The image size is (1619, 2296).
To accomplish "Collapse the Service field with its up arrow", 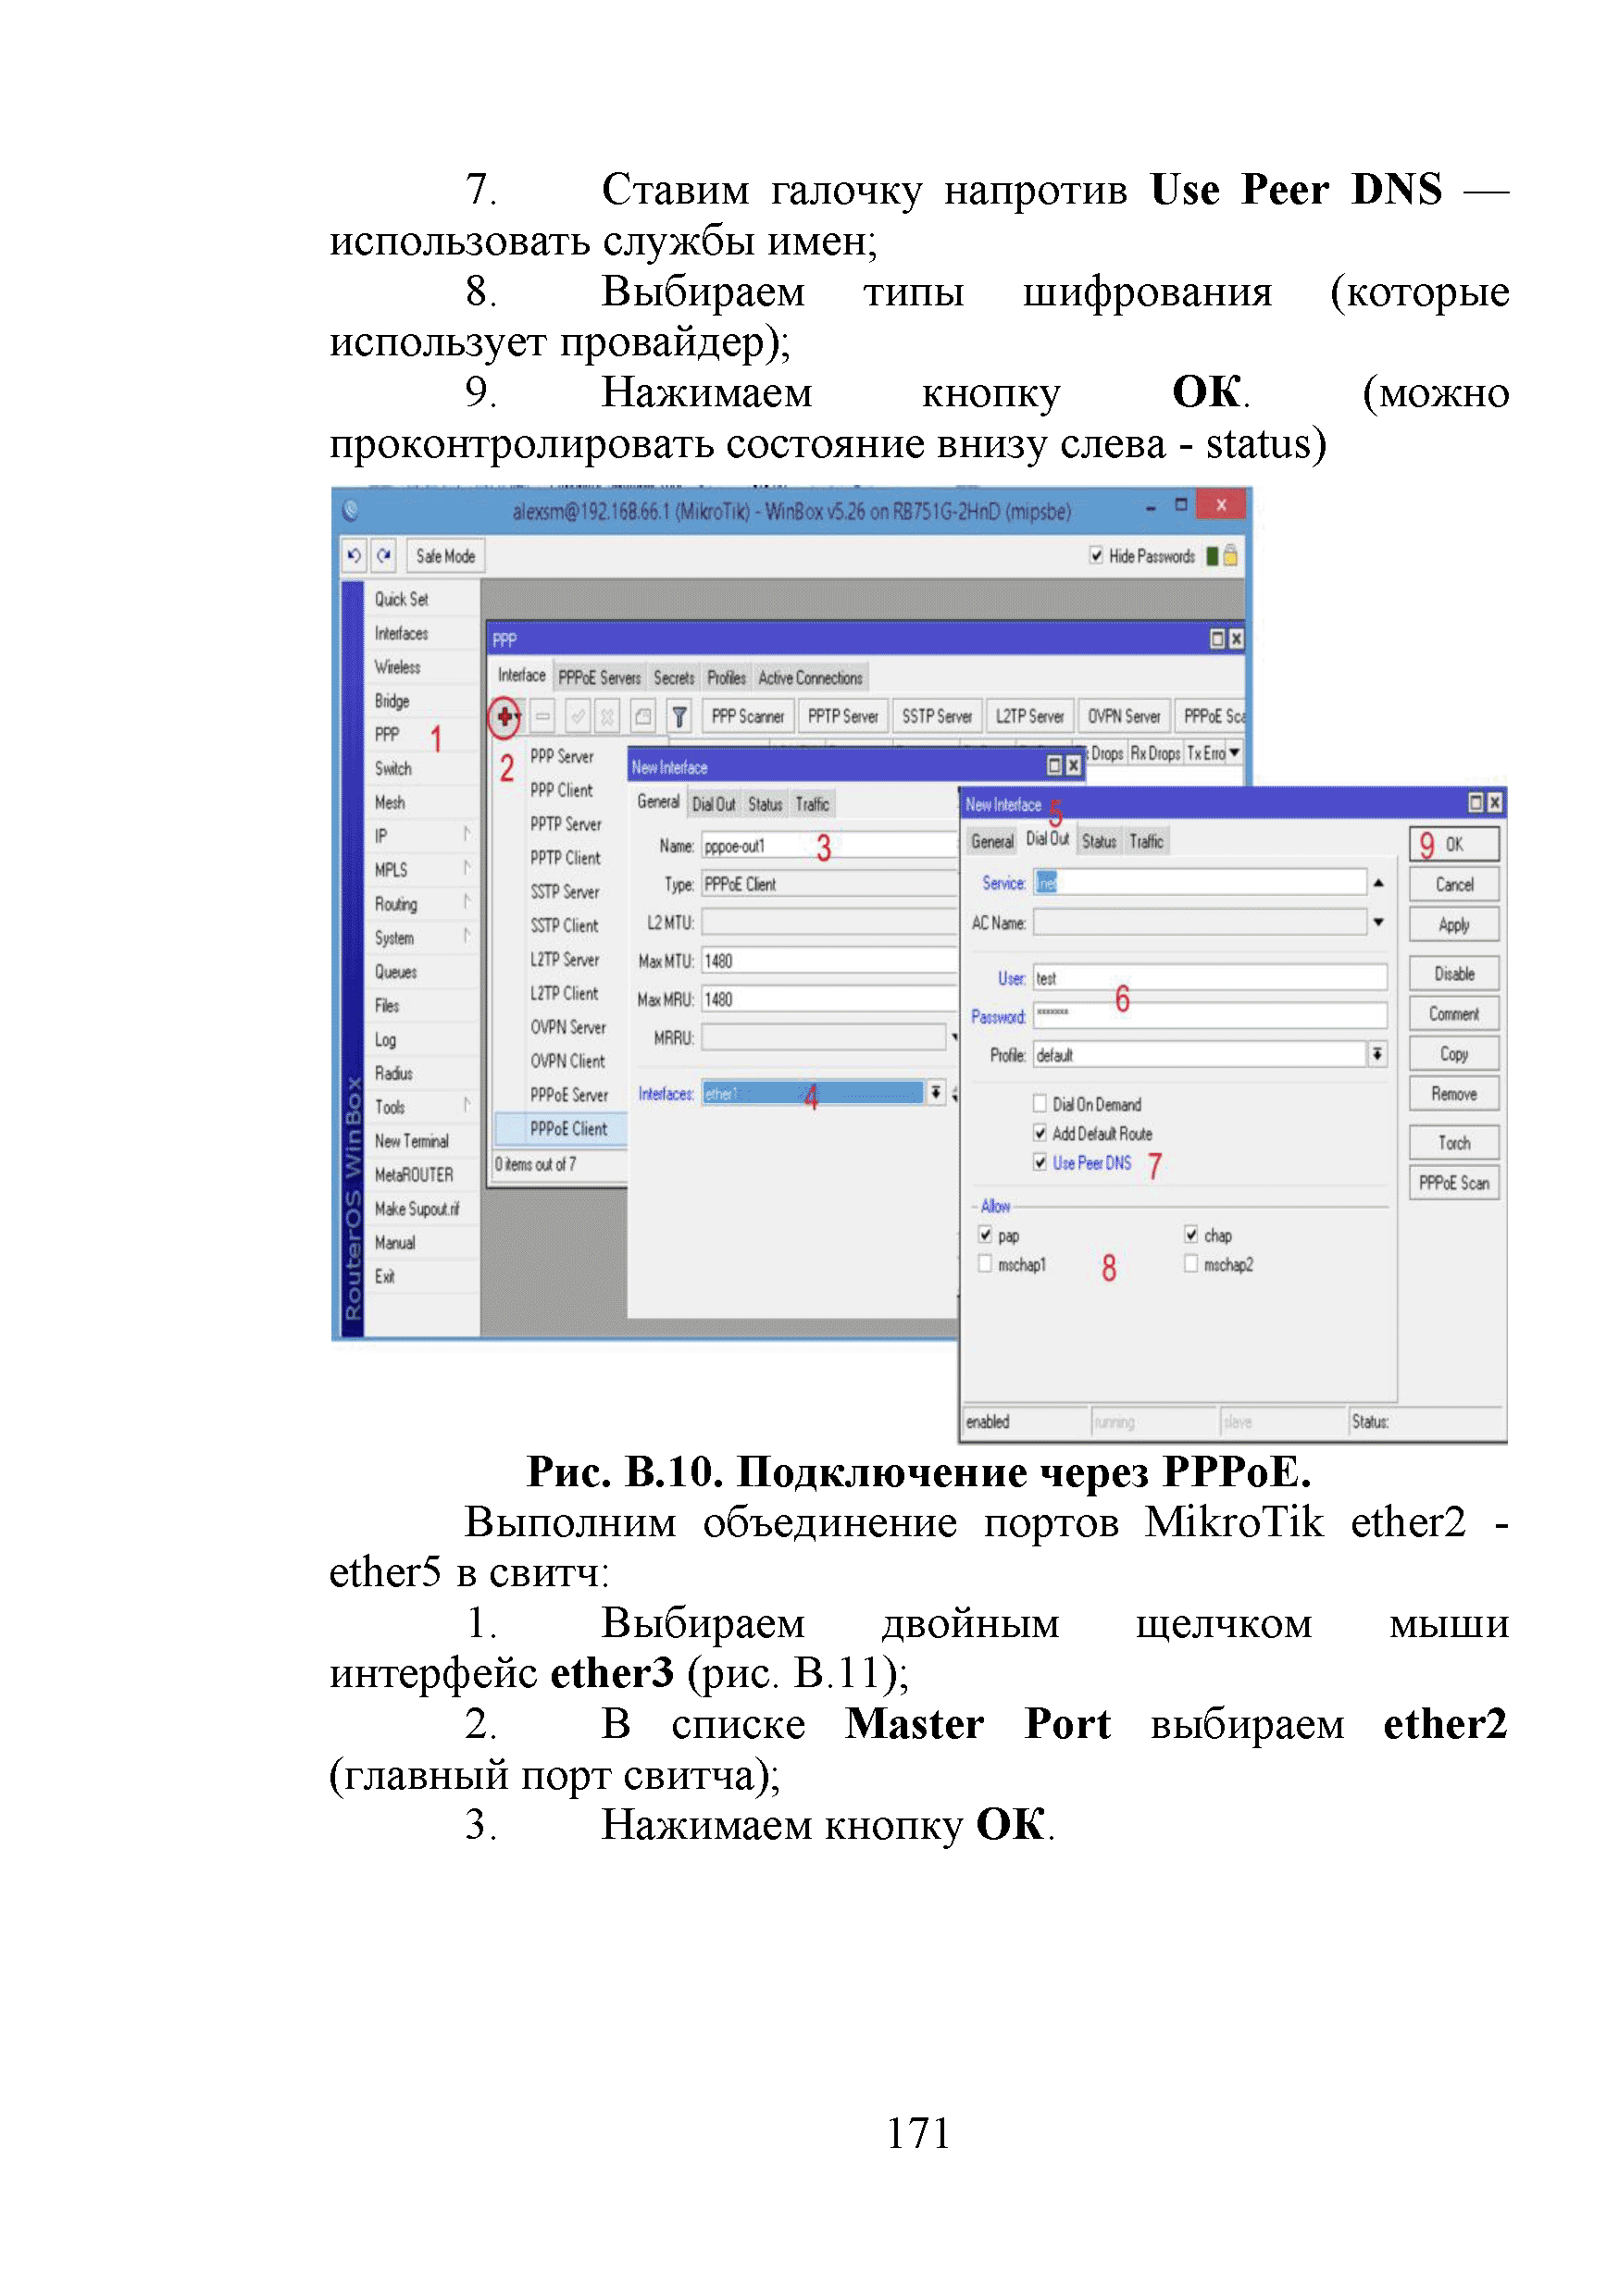I will pos(1378,883).
